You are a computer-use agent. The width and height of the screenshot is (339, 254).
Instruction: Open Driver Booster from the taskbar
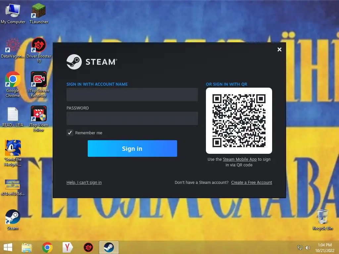88,247
